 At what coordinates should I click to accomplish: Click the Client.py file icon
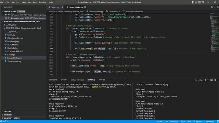coord(5,35)
